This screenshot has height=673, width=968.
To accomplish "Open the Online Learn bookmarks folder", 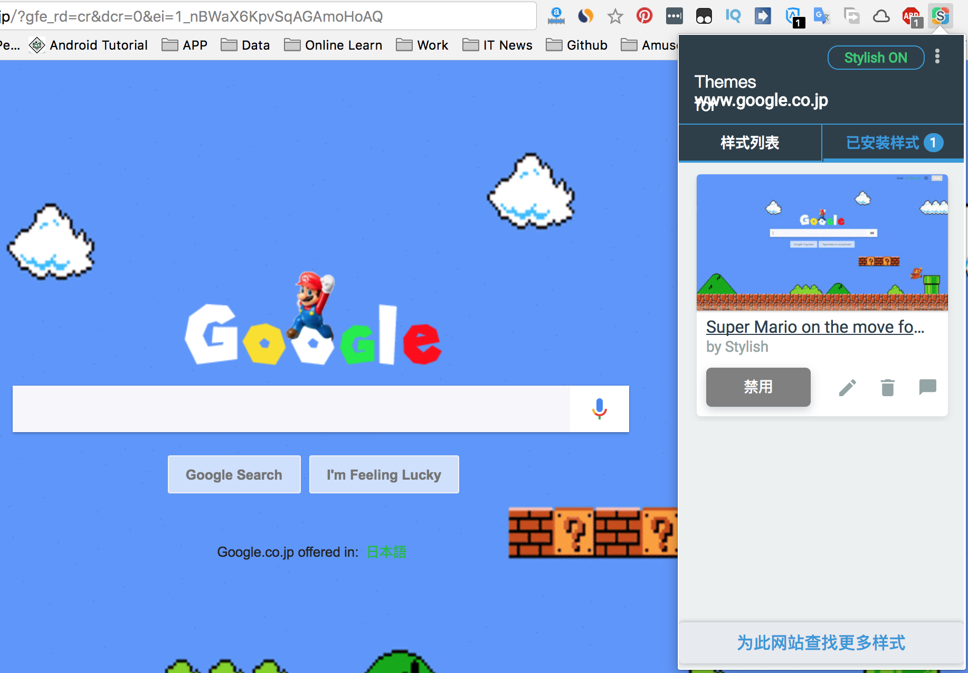I will [x=333, y=45].
